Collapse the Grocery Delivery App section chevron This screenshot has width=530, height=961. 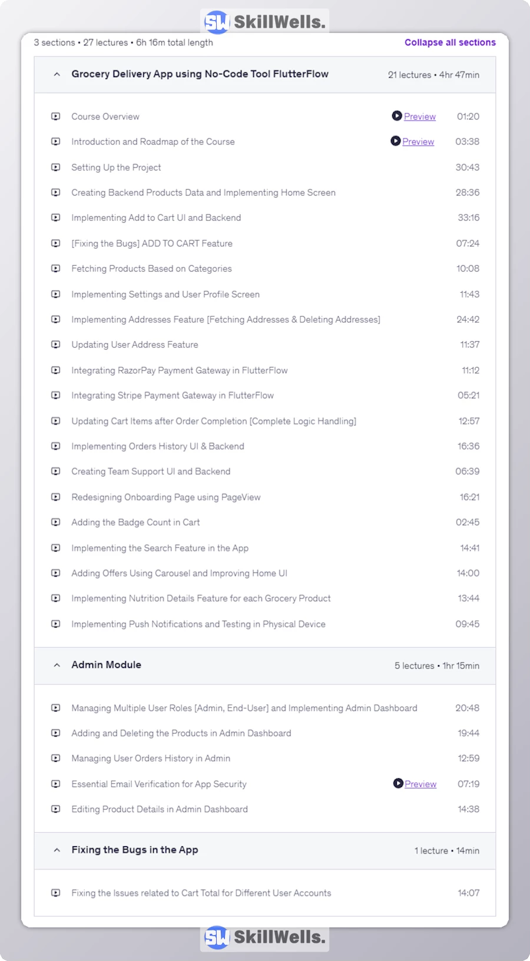pos(57,75)
